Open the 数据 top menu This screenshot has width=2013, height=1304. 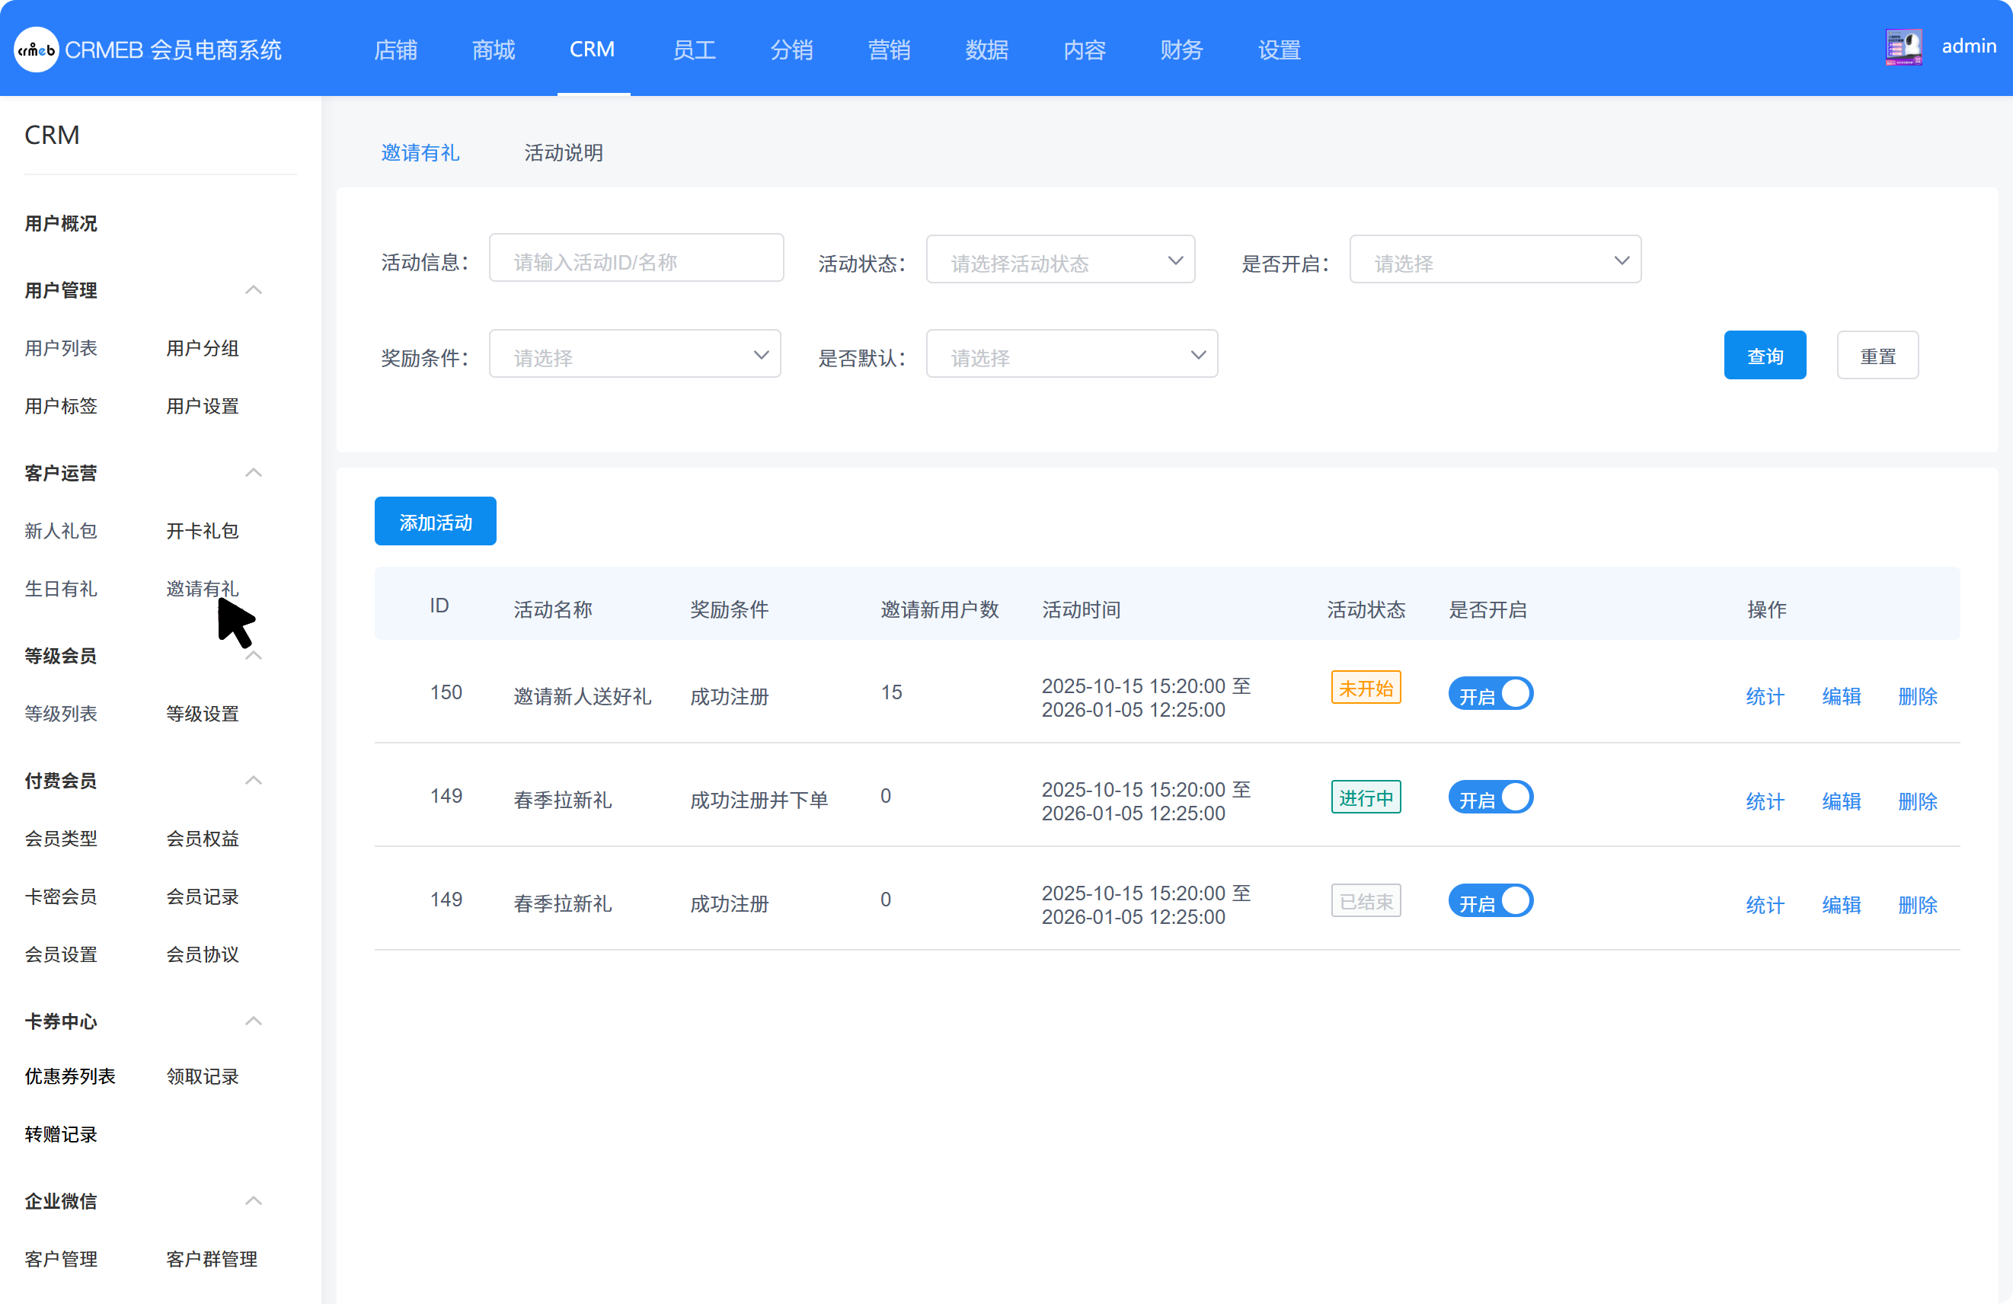[x=986, y=50]
